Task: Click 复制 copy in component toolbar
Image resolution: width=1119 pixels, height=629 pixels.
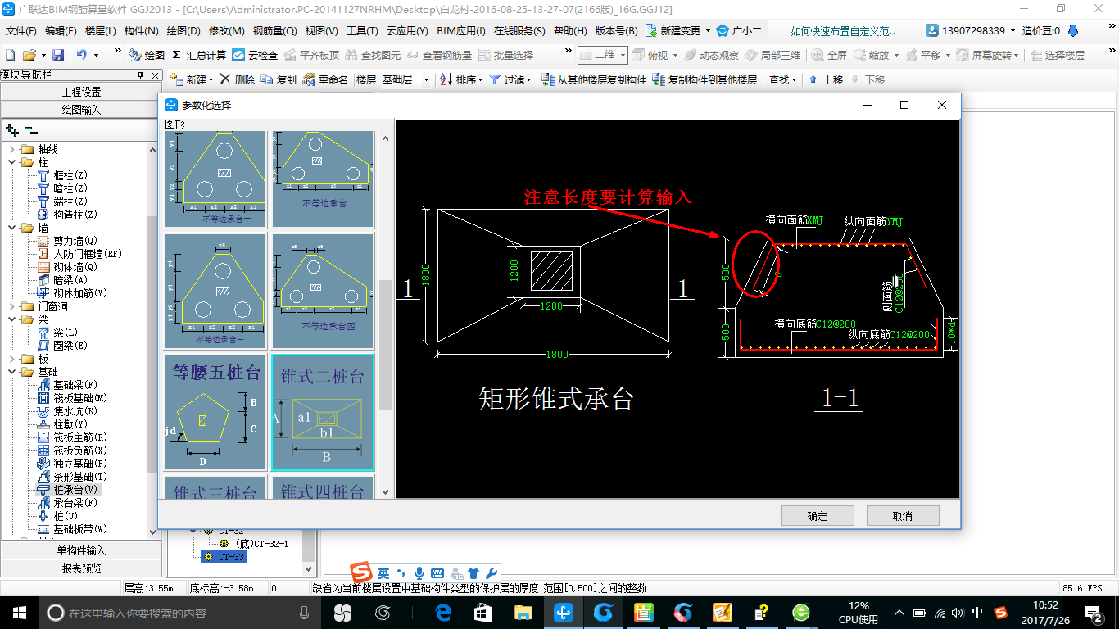Action: point(279,79)
